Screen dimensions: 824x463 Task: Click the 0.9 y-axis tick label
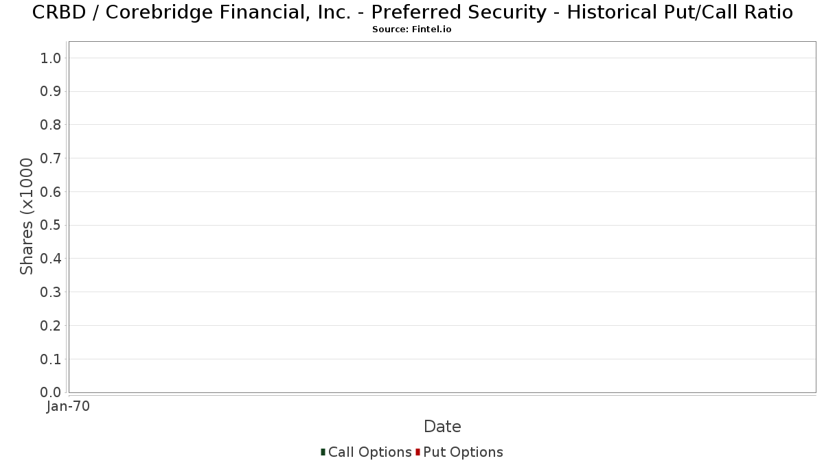51,92
